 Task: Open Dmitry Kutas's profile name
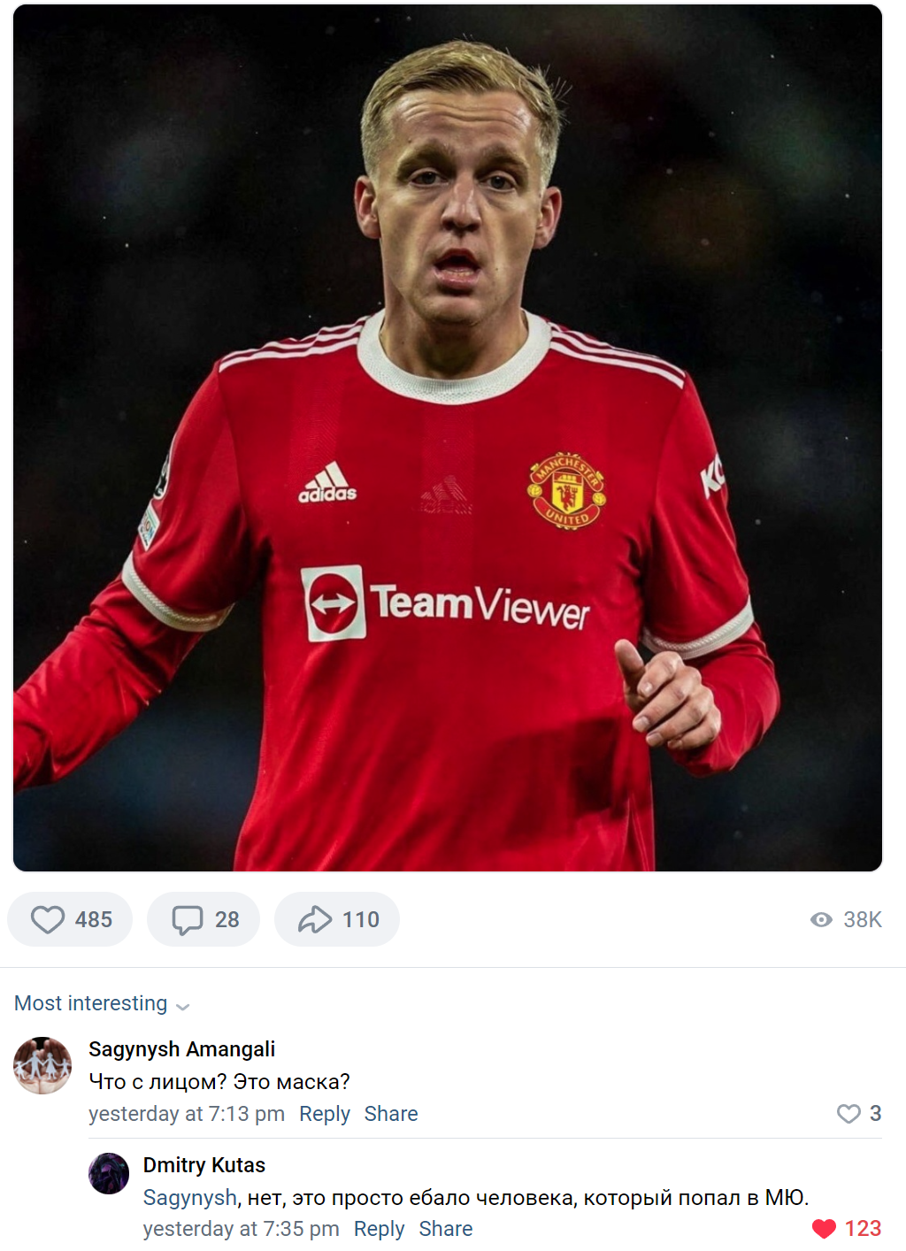(x=203, y=1165)
